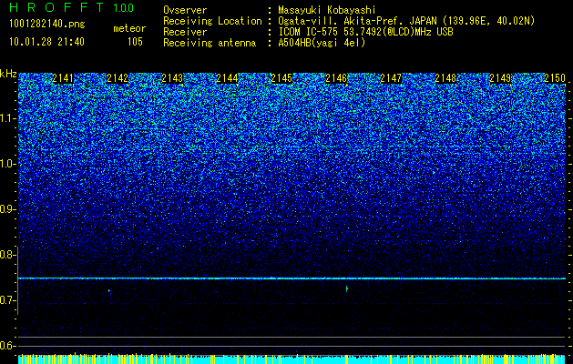The image size is (573, 364).
Task: Click the 1.1 frequency axis label
Action: coord(7,118)
